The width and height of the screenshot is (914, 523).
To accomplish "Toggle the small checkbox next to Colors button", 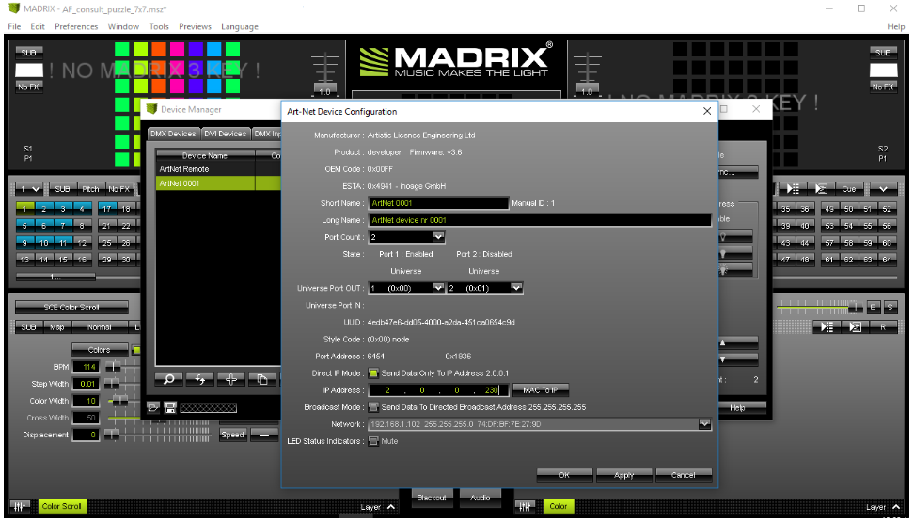I will tap(135, 350).
